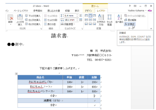
Task: Click the 小計 amount cell
Action: click(x=94, y=96)
